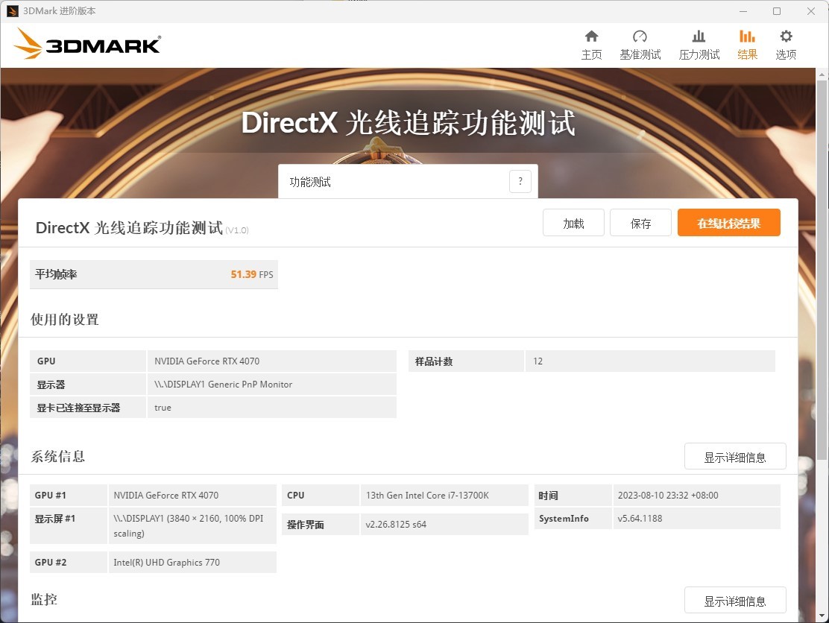Maximize the 3DMark window
Image resolution: width=829 pixels, height=623 pixels.
(777, 11)
